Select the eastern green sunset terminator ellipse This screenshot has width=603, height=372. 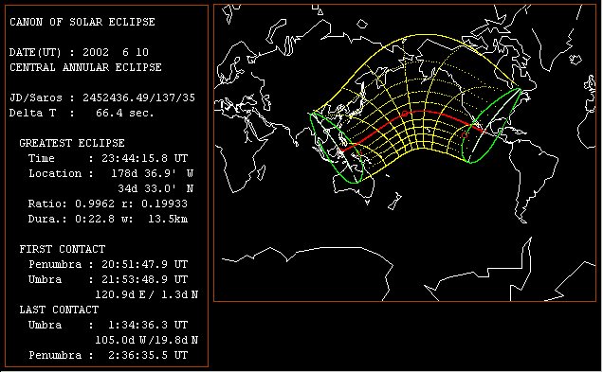[x=491, y=126]
